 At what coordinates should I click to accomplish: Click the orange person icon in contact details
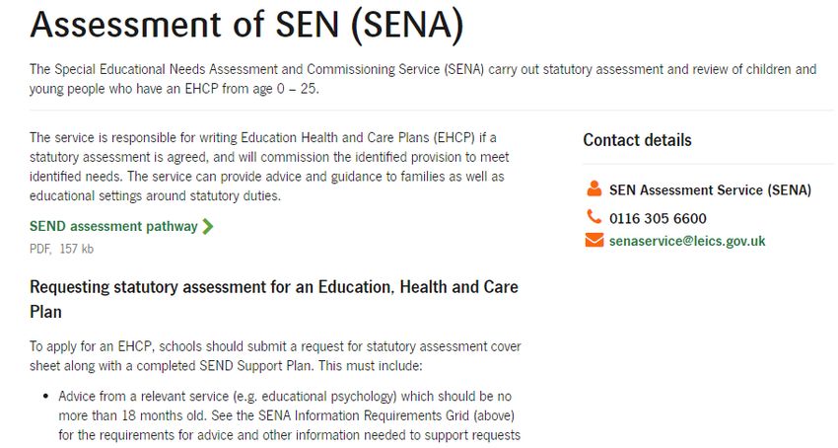(594, 188)
